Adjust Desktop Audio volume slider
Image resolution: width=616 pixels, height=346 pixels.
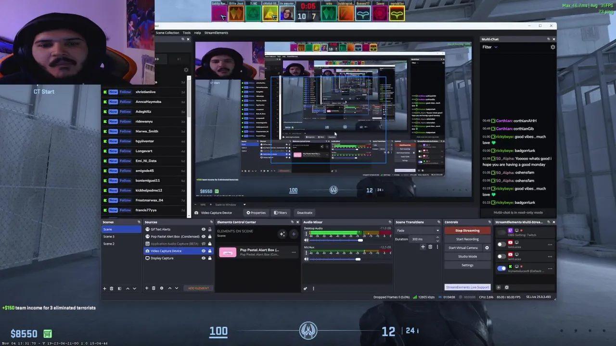[x=350, y=240]
